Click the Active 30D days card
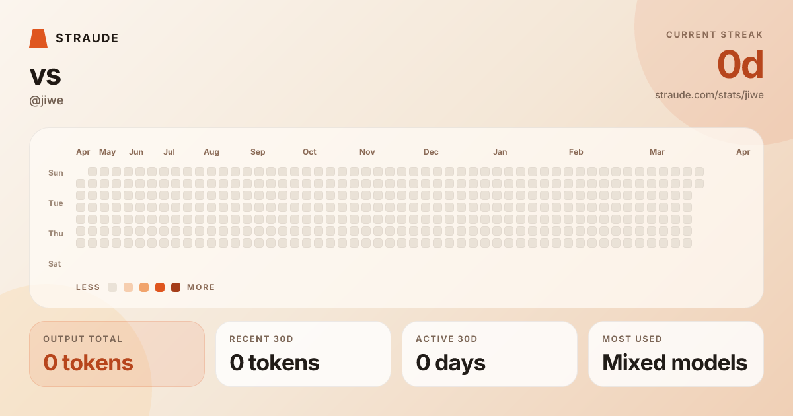 (x=490, y=354)
